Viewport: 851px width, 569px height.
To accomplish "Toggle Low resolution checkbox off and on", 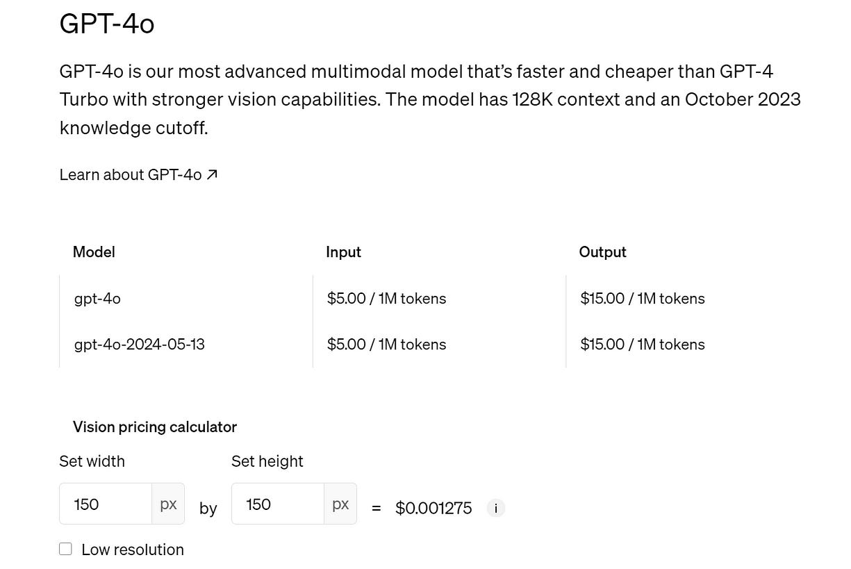I will pos(65,548).
